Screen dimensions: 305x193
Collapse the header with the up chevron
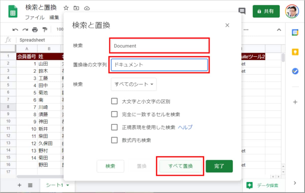click(x=279, y=30)
